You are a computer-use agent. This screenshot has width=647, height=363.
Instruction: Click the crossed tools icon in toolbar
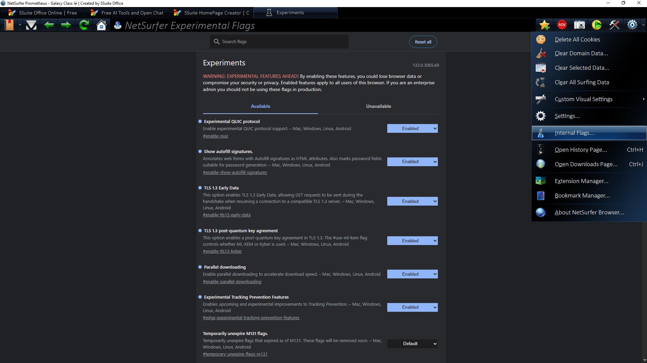click(x=614, y=25)
